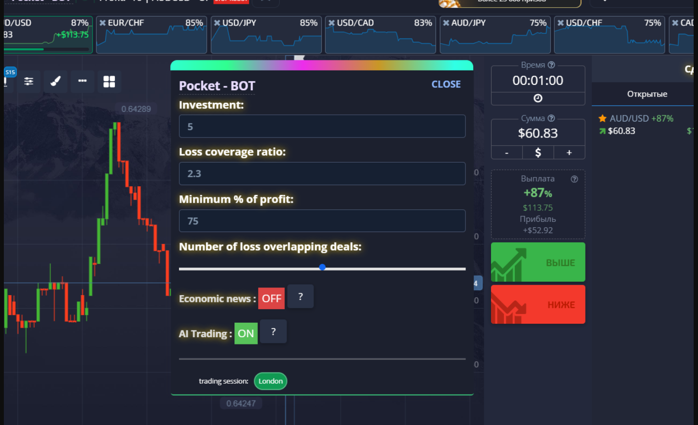
Task: Switch amount to dollar currency mode
Action: pyautogui.click(x=538, y=152)
